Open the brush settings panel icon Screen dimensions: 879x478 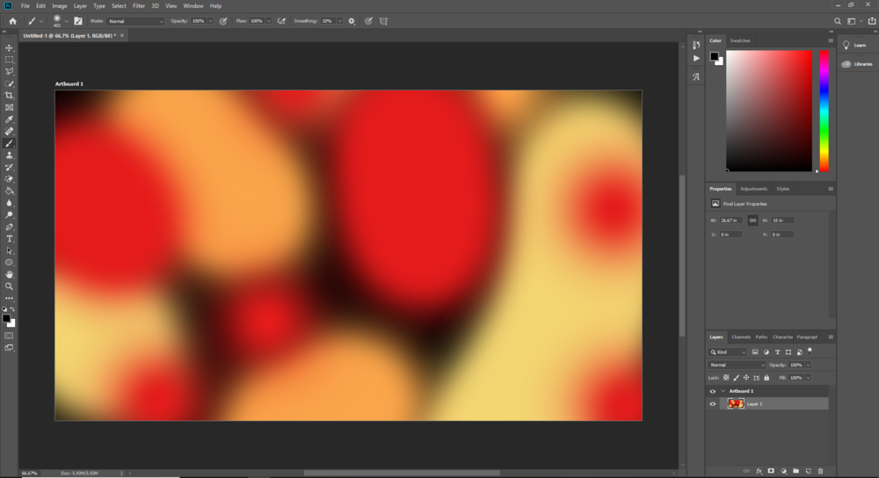pyautogui.click(x=78, y=21)
